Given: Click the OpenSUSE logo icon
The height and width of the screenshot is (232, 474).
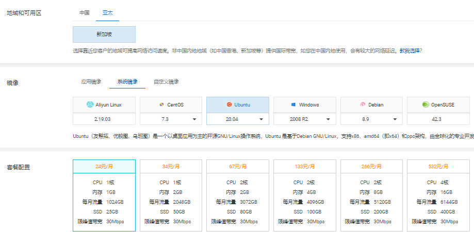Looking at the screenshot, I should [426, 105].
